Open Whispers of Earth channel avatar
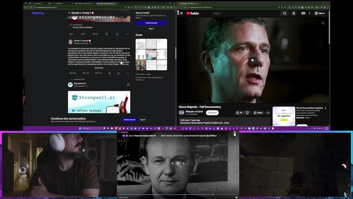353x199 pixels. pyautogui.click(x=181, y=112)
